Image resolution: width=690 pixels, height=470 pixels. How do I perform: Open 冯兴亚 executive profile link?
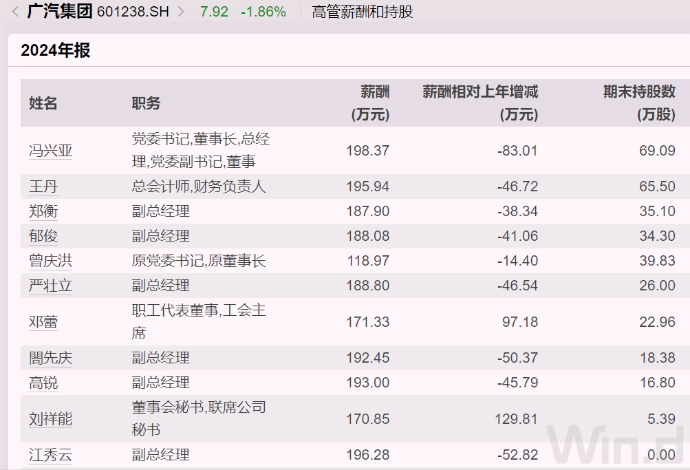click(50, 151)
